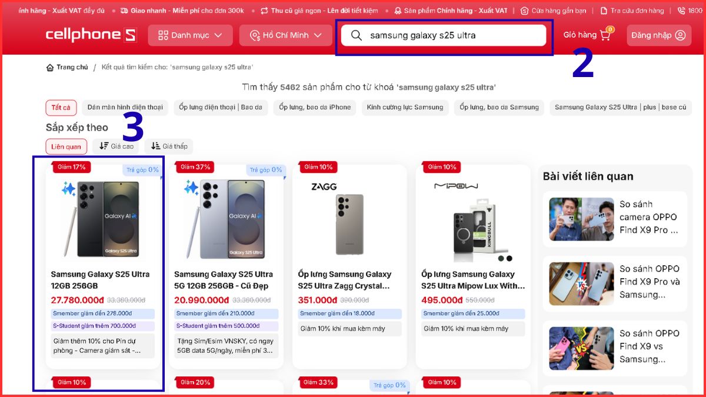Toggle sorting by Giá thấp
This screenshot has width=706, height=397.
[168, 146]
